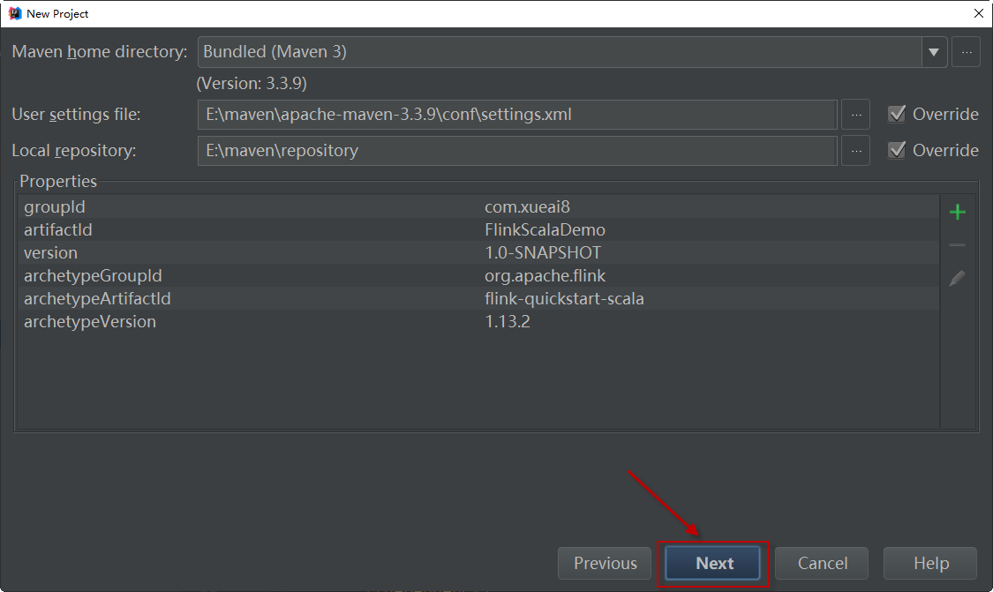Disable Override for local repository
Screen dimensions: 993x592
(x=897, y=150)
